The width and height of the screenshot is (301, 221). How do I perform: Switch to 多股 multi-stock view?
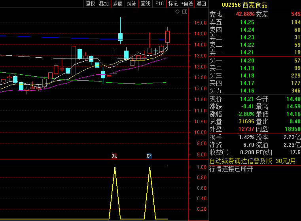117,4
